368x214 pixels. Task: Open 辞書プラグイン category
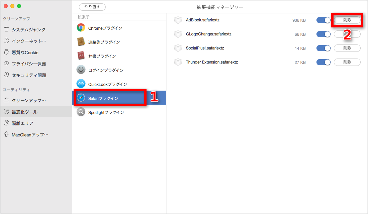[119, 56]
